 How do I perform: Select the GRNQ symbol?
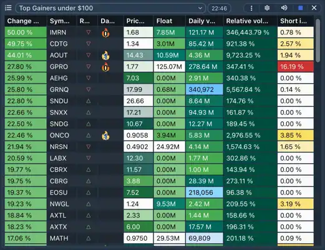(59, 89)
